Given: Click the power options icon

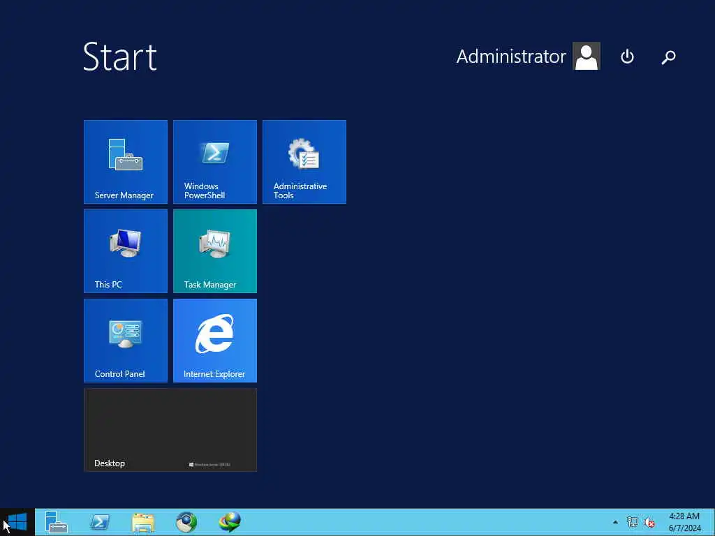Looking at the screenshot, I should (x=628, y=57).
